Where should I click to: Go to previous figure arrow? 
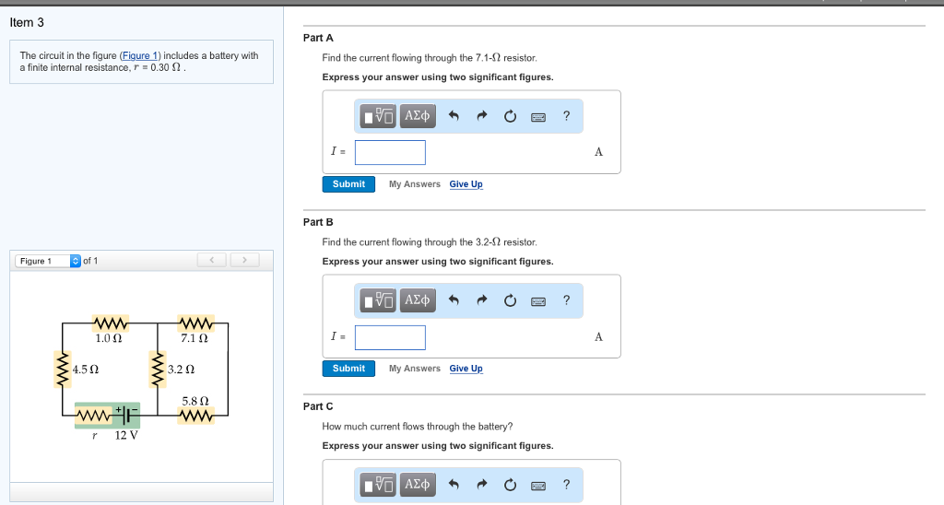pos(212,260)
